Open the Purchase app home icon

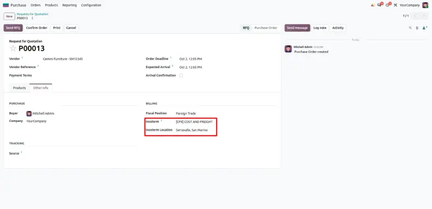click(6, 5)
